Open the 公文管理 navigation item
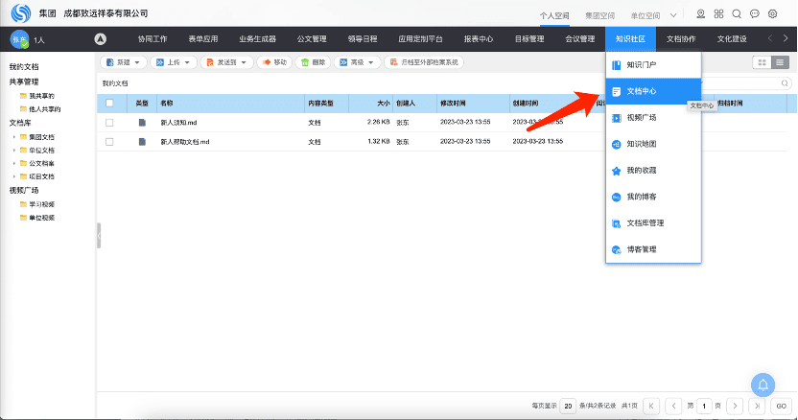798x420 pixels. coord(312,39)
